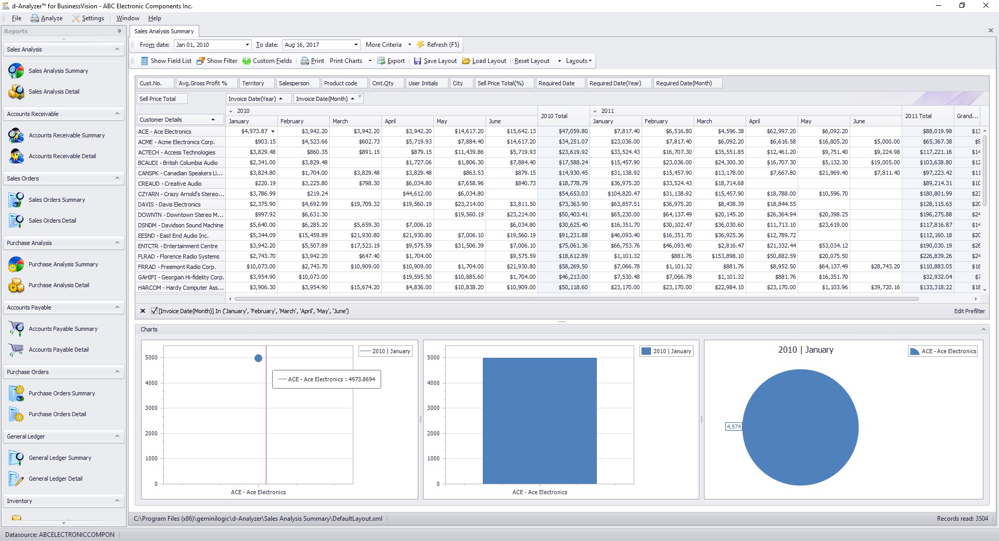Open the From date dropdown
The width and height of the screenshot is (999, 541).
click(x=247, y=45)
